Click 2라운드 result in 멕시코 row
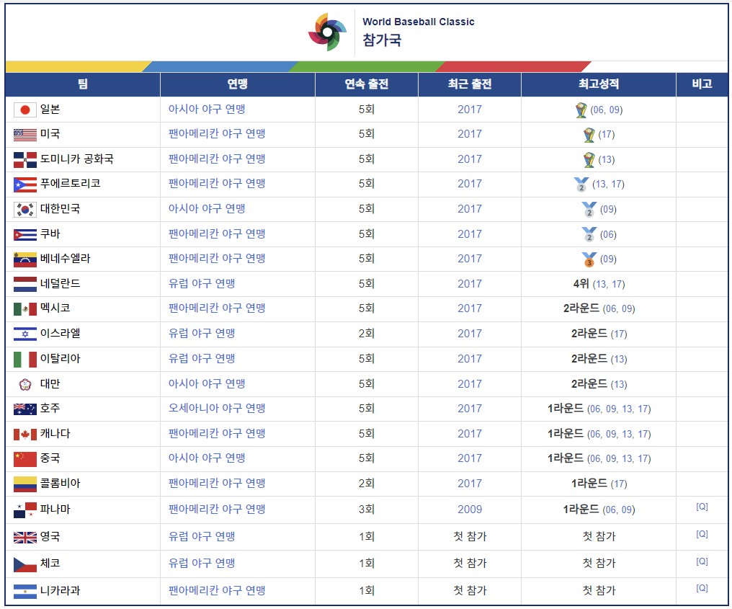732x609 pixels. 581,308
